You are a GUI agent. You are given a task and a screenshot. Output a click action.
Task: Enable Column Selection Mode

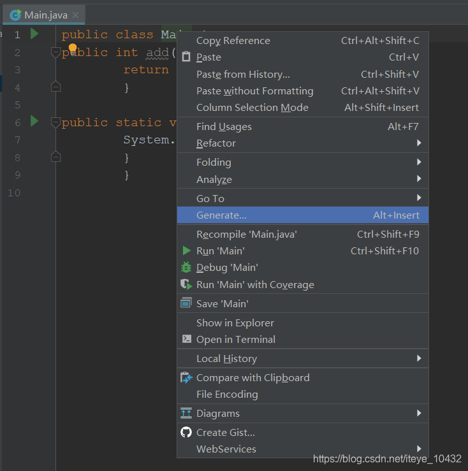point(303,108)
